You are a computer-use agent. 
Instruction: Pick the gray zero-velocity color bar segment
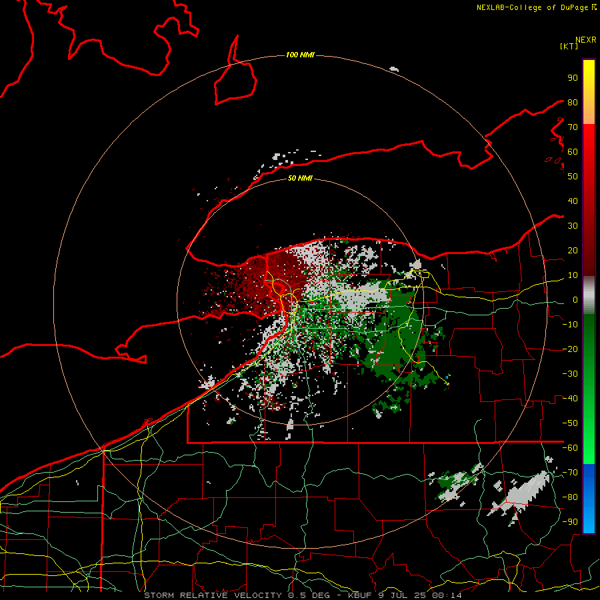click(589, 295)
